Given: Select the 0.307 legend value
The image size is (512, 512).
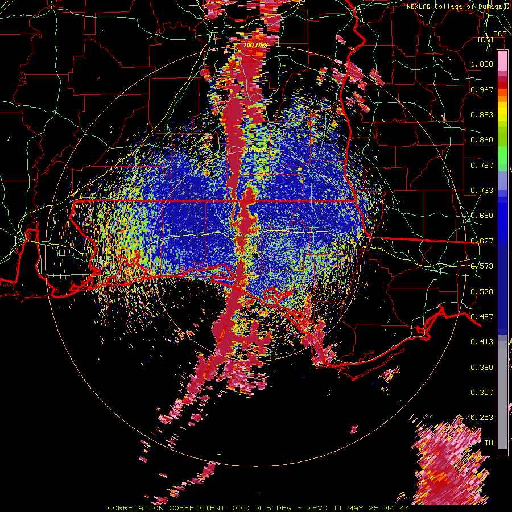Looking at the screenshot, I should click(482, 393).
